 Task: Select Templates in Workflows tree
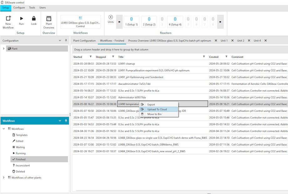pyautogui.click(x=20, y=135)
